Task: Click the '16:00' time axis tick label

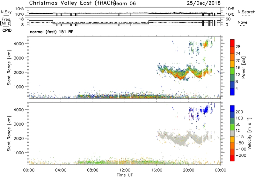Action: click(157, 170)
